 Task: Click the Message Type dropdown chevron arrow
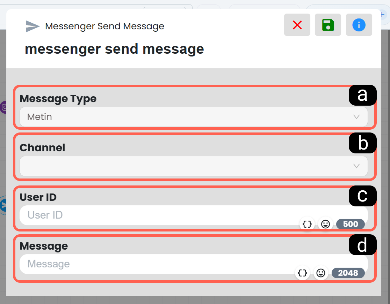356,117
